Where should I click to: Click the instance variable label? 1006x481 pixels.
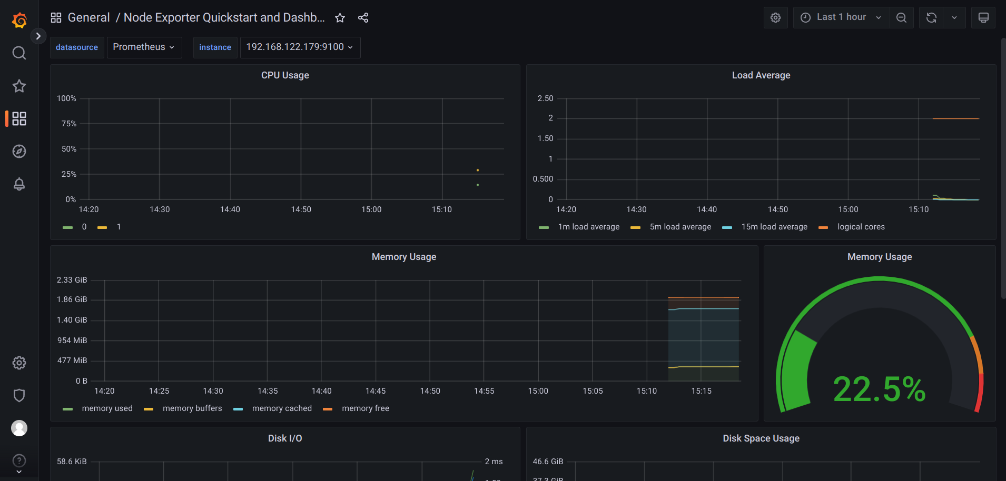click(x=215, y=47)
